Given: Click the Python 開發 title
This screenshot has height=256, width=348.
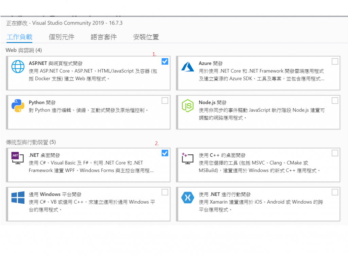Looking at the screenshot, I should 42,103.
